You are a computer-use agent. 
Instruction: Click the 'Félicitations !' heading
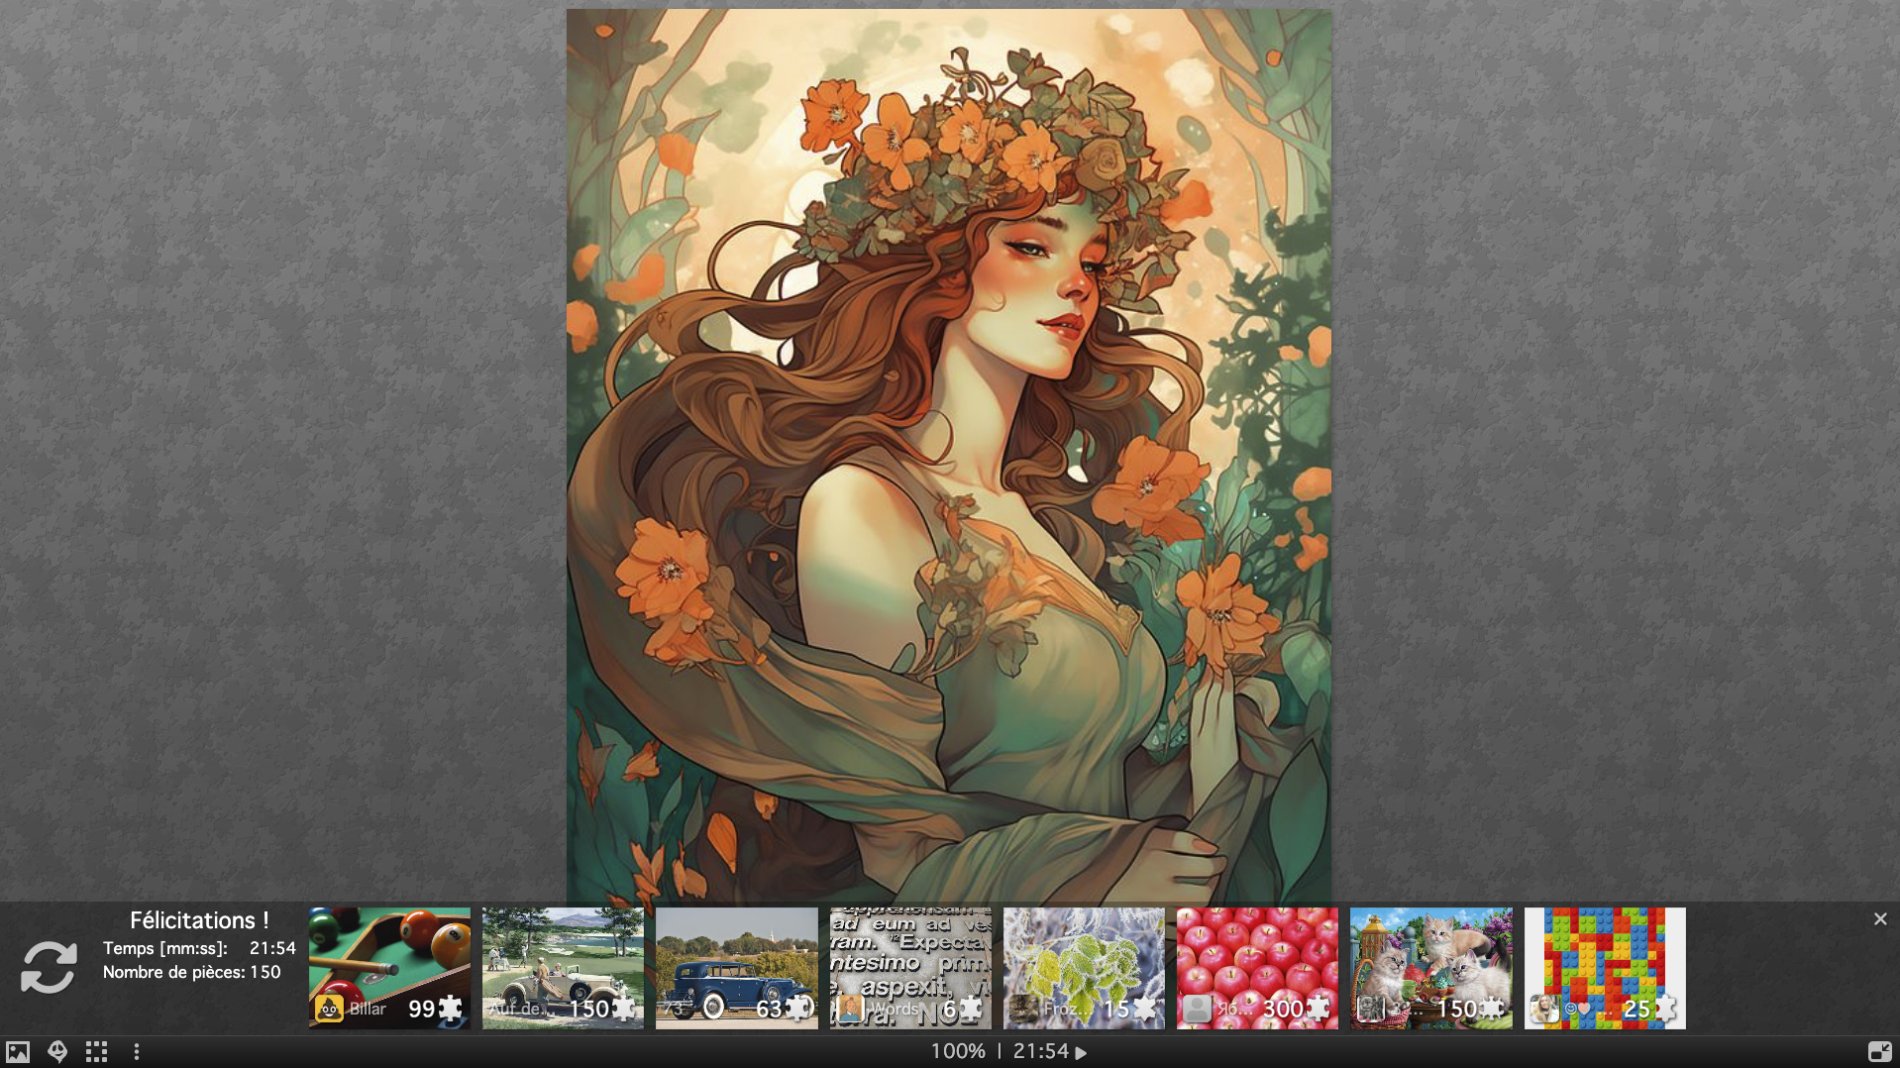coord(199,920)
